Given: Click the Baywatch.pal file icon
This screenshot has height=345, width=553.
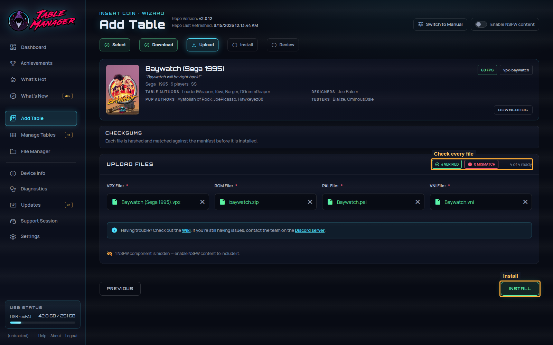Looking at the screenshot, I should (x=330, y=202).
